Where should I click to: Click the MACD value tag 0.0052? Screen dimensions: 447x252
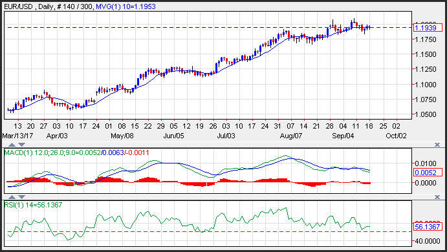428,173
